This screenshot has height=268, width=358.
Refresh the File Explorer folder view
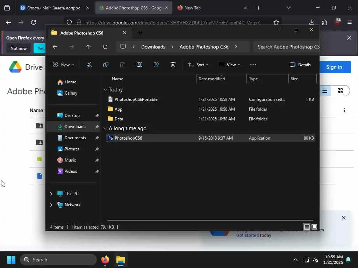click(x=105, y=47)
